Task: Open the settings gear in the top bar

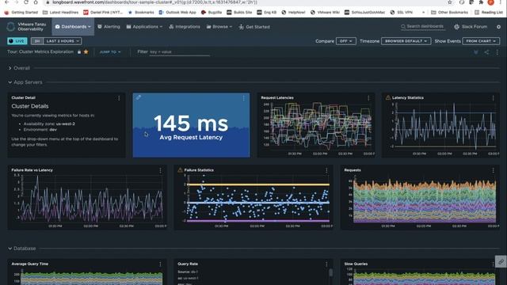Action: coord(498,27)
